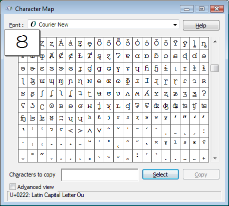This screenshot has width=229, height=206.
Task: Click the enlarged Ou character preview
Action: [x=22, y=42]
